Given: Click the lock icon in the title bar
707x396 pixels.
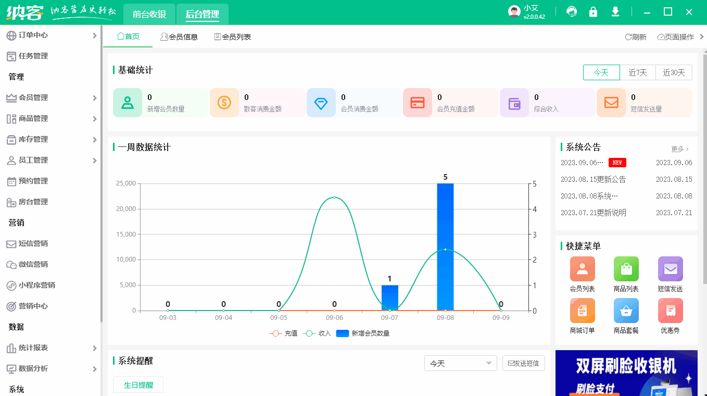Looking at the screenshot, I should click(x=593, y=11).
